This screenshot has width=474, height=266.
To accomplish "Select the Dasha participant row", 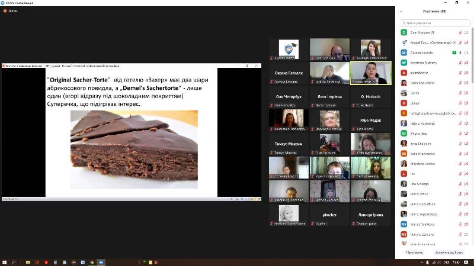I will coord(435,93).
